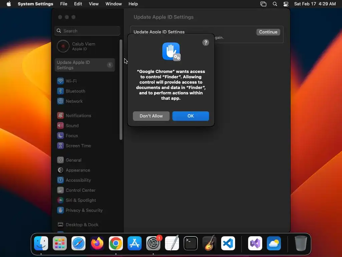Open the Edit menu
This screenshot has width=342, height=257.
click(x=78, y=4)
